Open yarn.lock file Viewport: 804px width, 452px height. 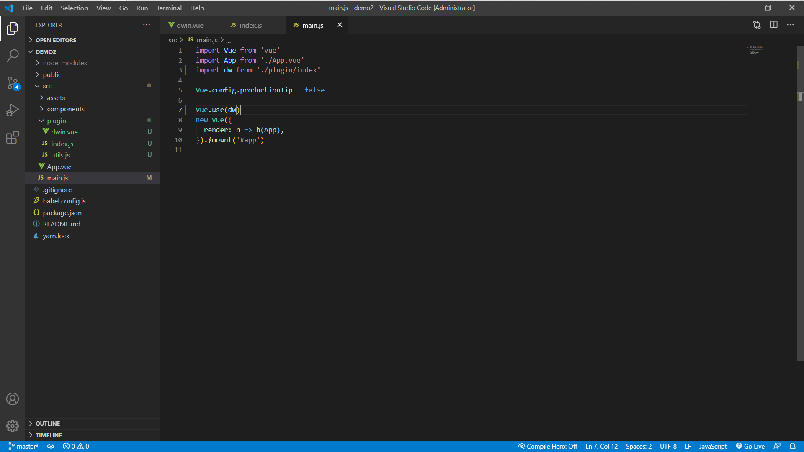coord(93,236)
